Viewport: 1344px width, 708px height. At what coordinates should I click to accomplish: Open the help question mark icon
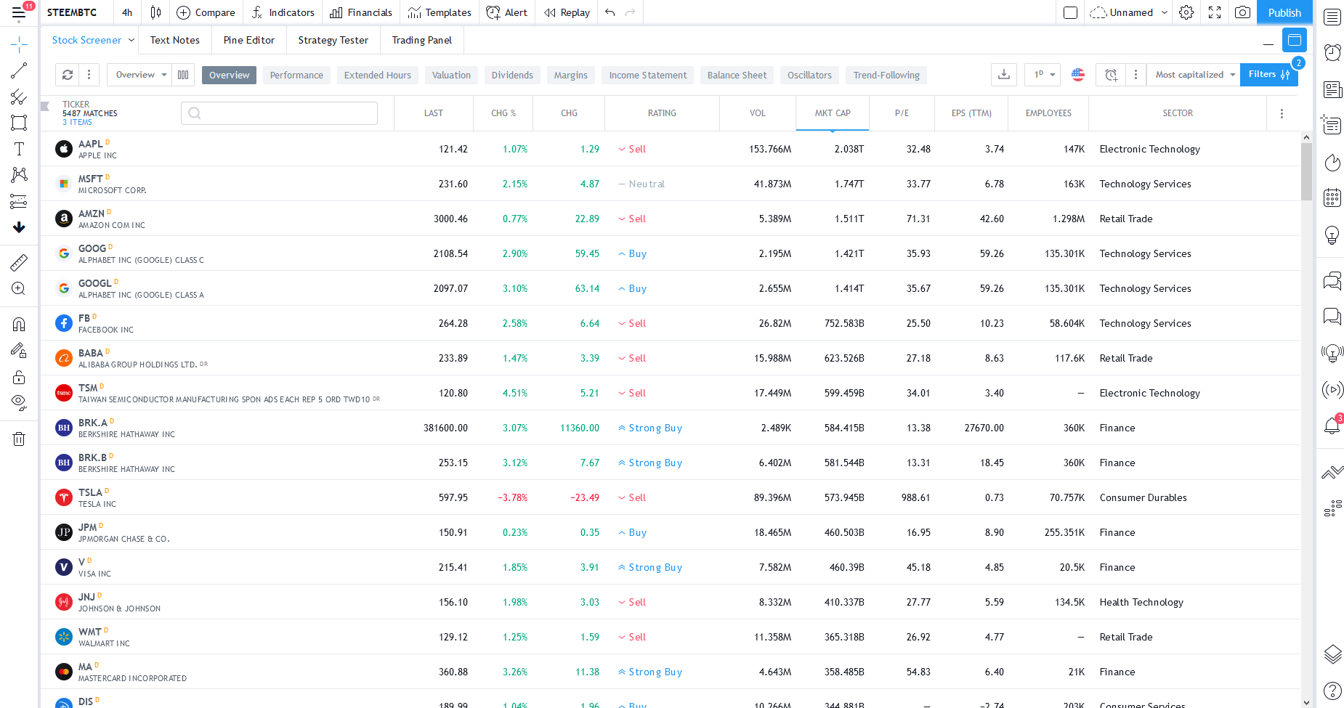pos(1332,691)
